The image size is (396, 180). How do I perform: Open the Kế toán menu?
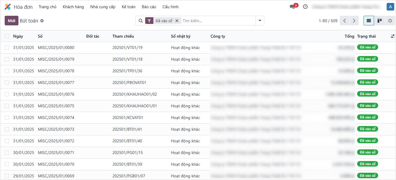128,7
